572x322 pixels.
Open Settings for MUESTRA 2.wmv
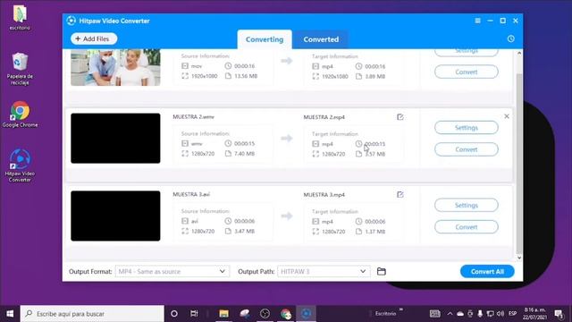click(467, 128)
